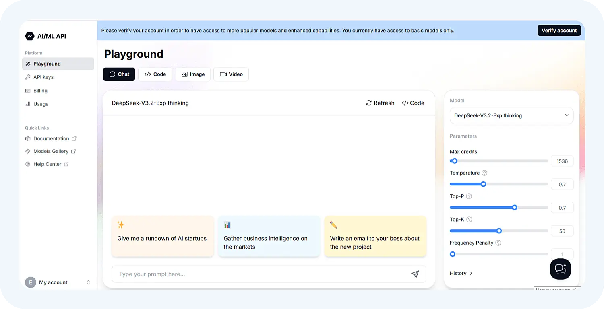Open the DeepSeek-V3.2-Exp thinking model dropdown
Screen dimensions: 604x309
point(511,115)
